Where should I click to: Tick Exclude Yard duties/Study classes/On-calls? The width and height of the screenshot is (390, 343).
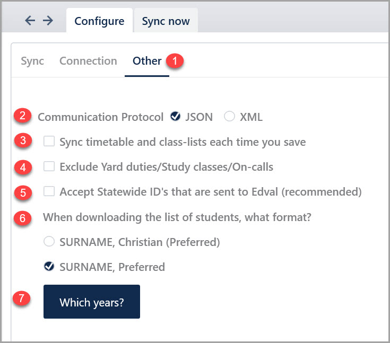point(49,167)
